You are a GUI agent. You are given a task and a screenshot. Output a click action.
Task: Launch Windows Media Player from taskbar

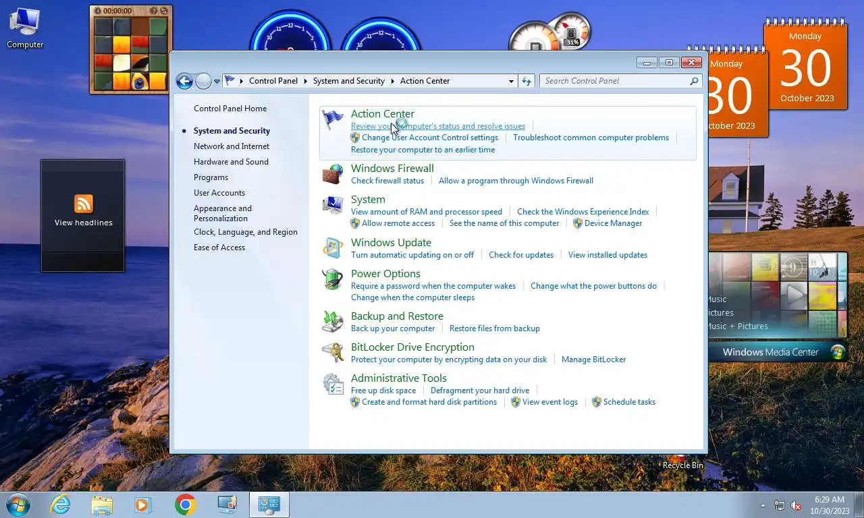[143, 505]
